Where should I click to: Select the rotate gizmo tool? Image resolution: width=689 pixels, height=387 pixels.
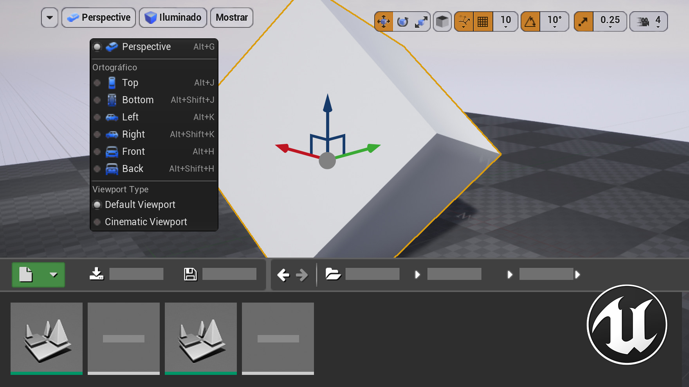pyautogui.click(x=402, y=21)
